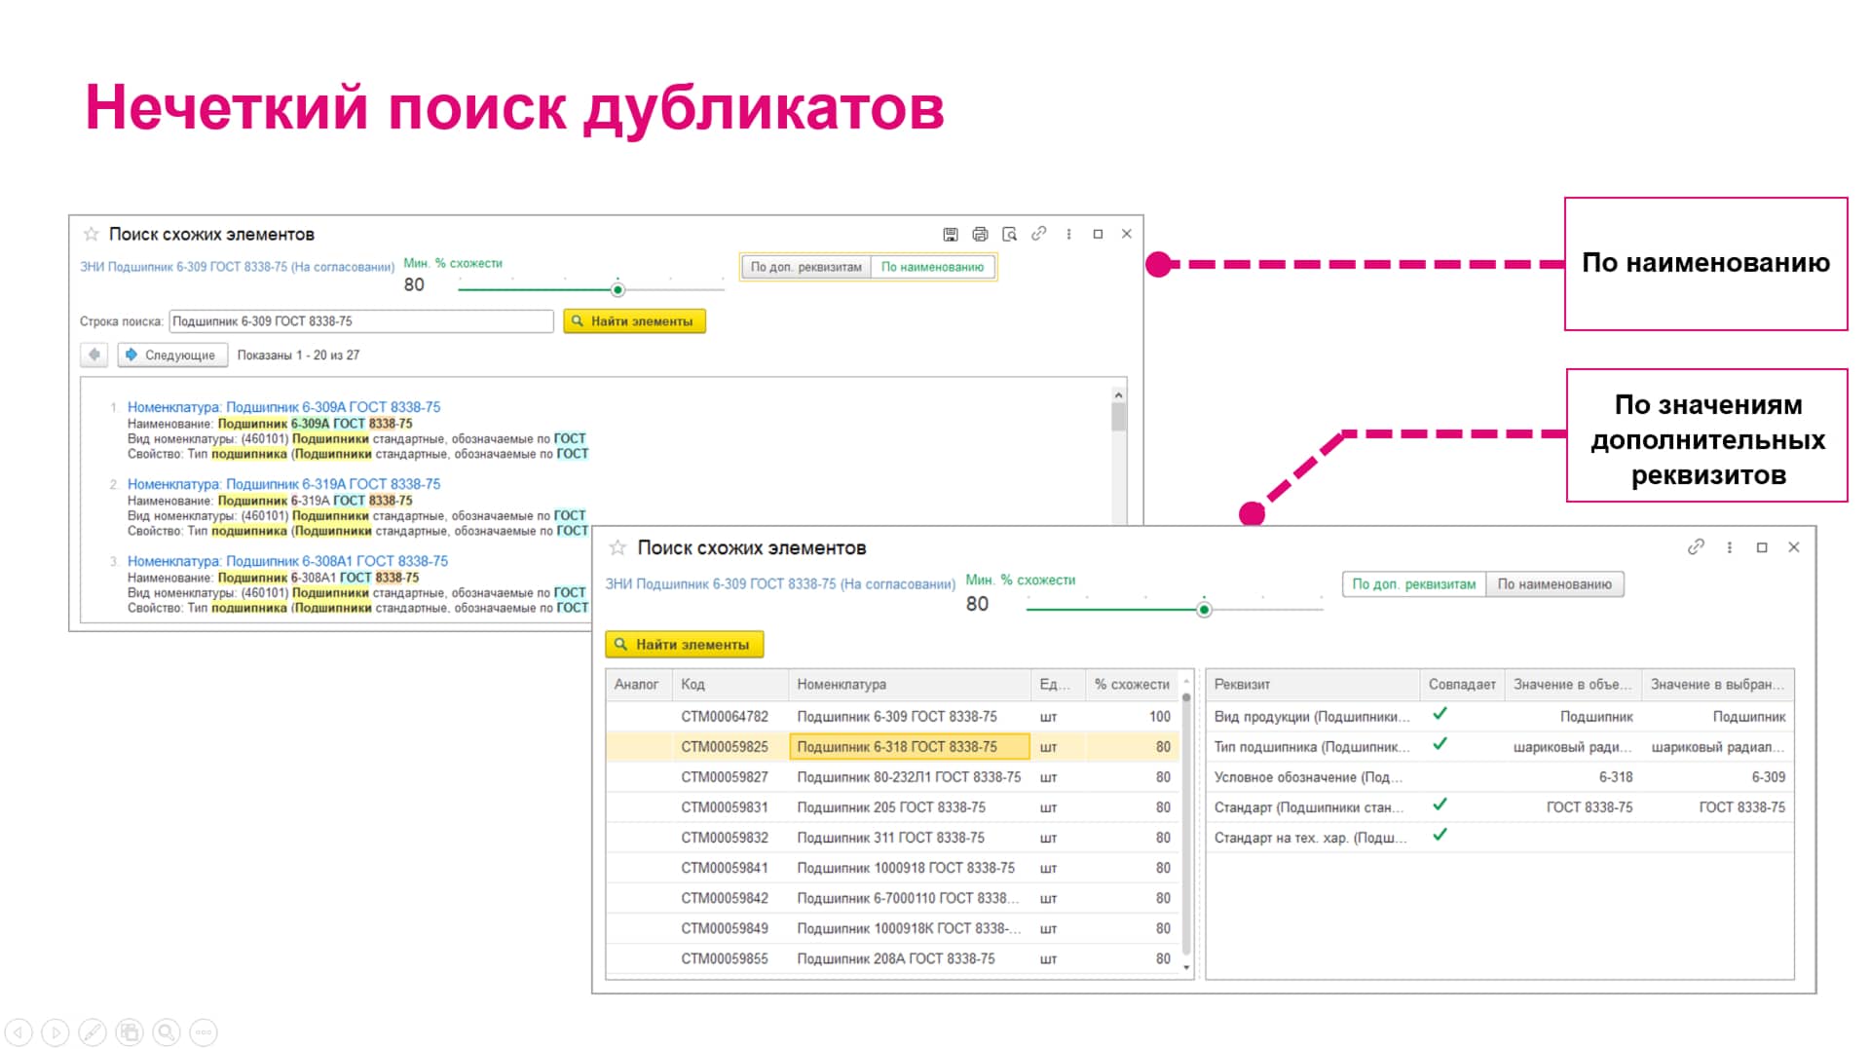Screen dimensions: 1870x1049
Task: Click the 'Аналог' column header
Action: [x=637, y=685]
